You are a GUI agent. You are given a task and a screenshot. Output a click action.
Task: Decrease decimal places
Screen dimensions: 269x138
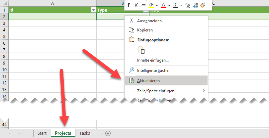pyautogui.click(x=196, y=5)
